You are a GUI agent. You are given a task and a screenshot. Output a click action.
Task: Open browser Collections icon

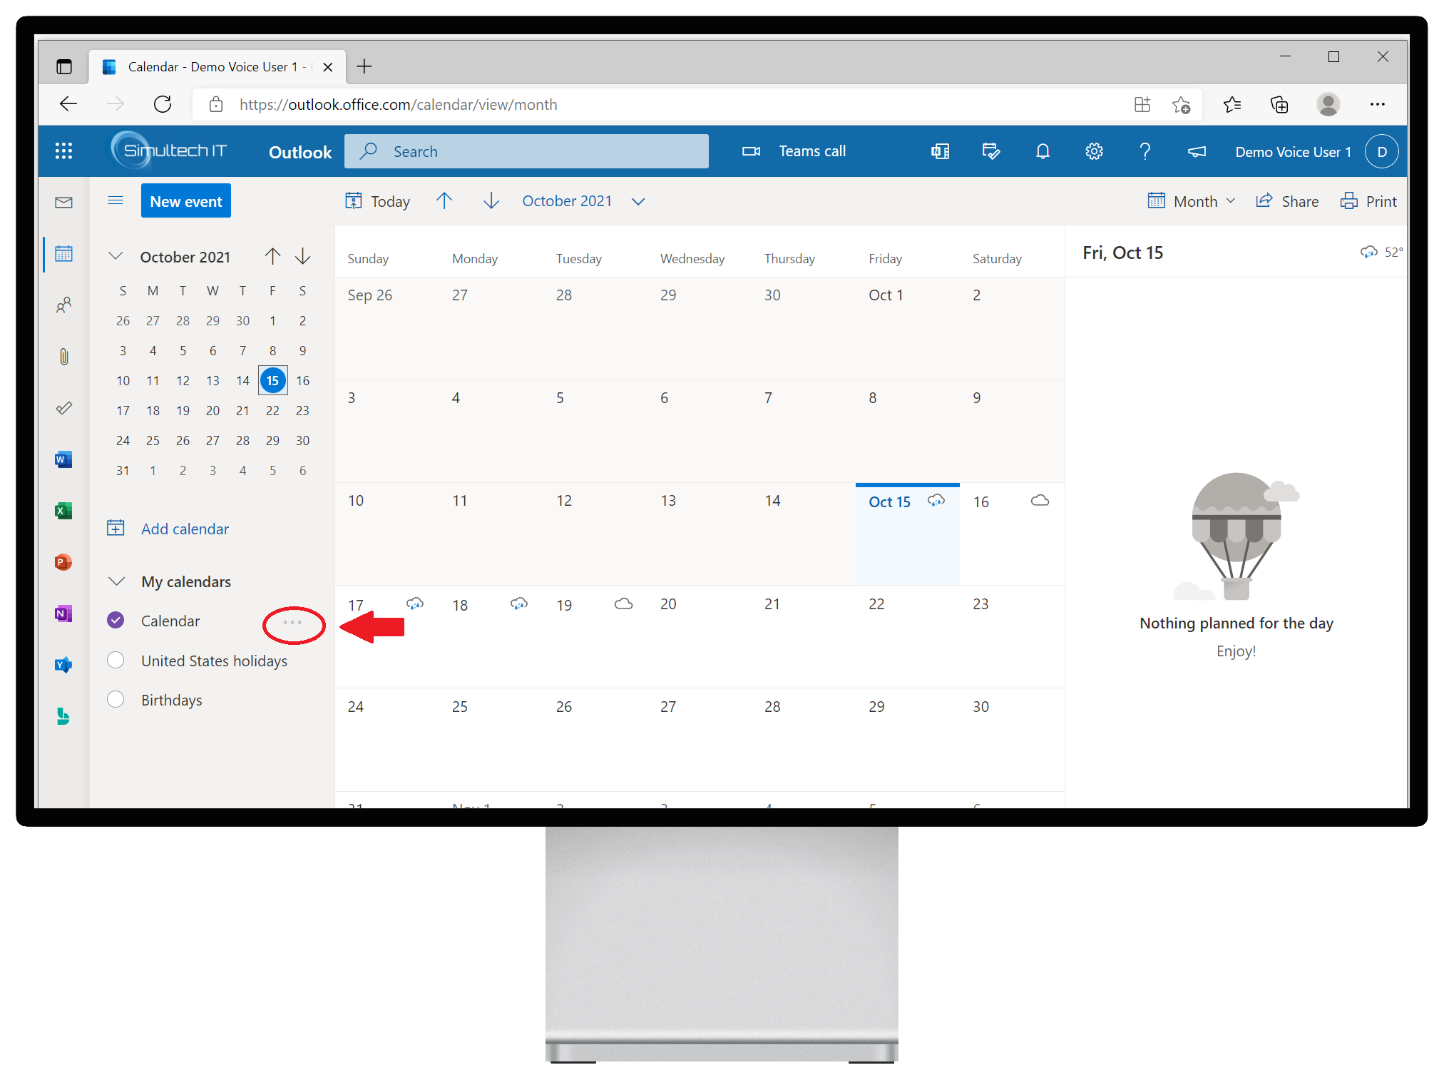click(x=1280, y=105)
